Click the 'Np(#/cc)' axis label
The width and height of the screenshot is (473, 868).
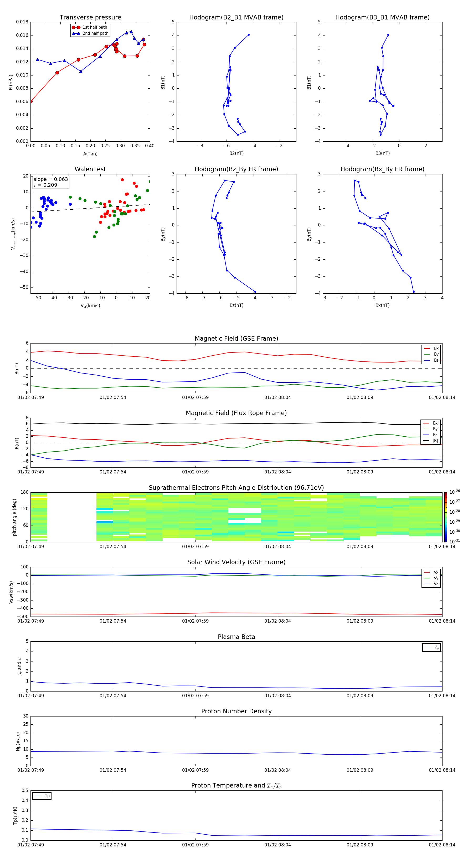coord(18,741)
